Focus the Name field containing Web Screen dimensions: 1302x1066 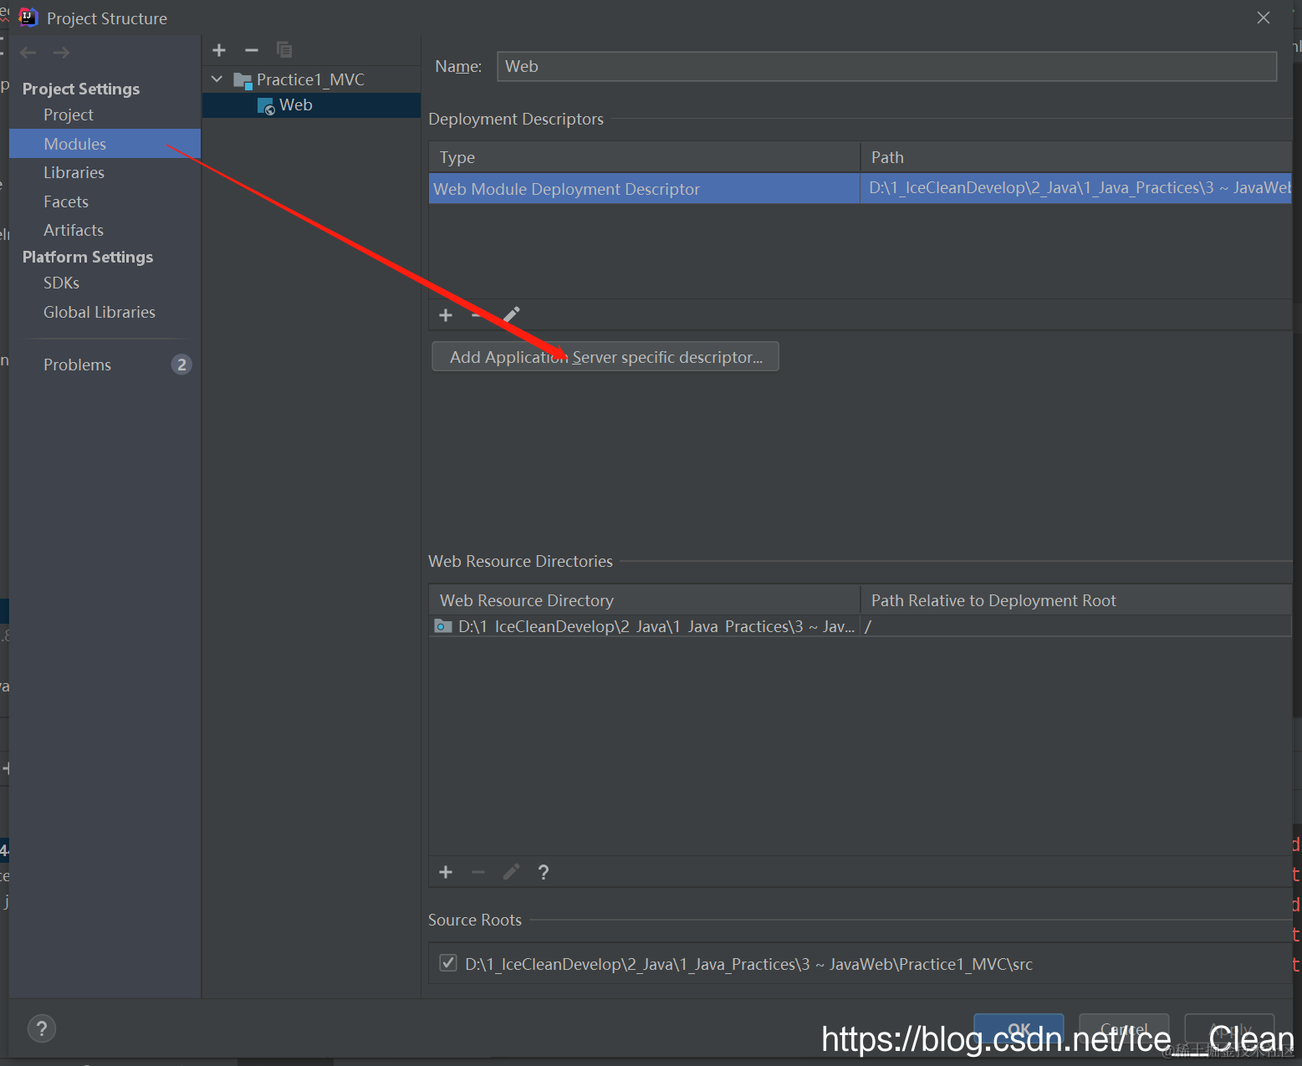(886, 66)
